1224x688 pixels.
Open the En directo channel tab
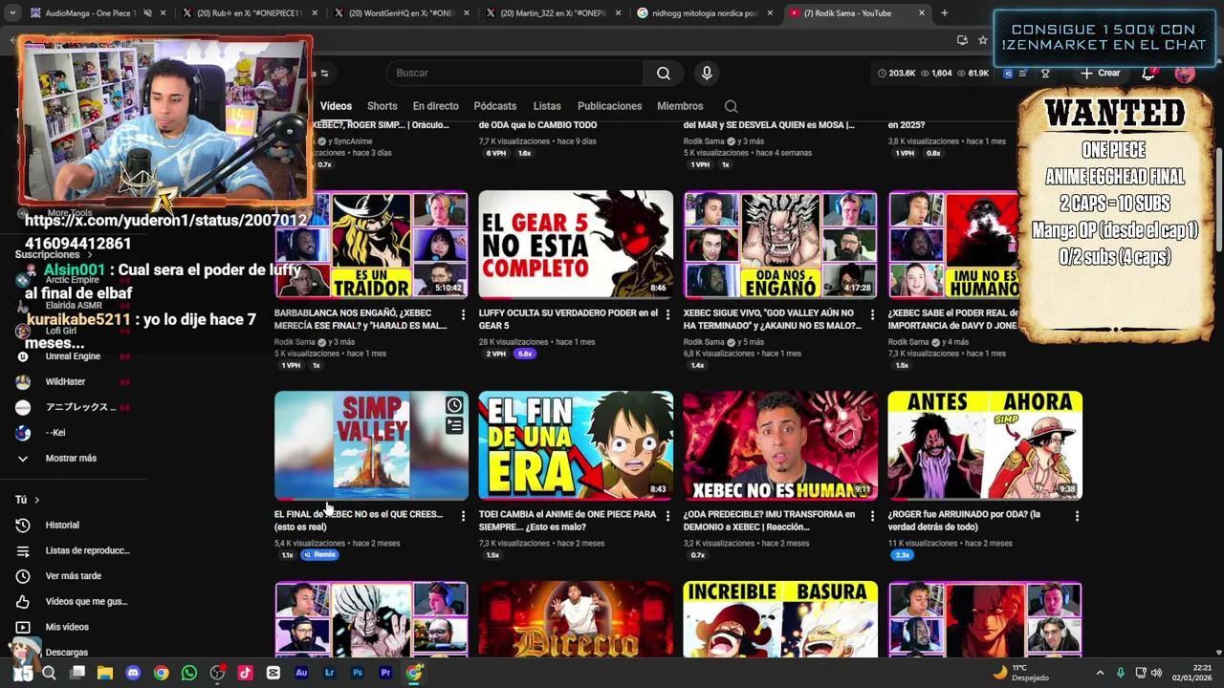tap(435, 106)
